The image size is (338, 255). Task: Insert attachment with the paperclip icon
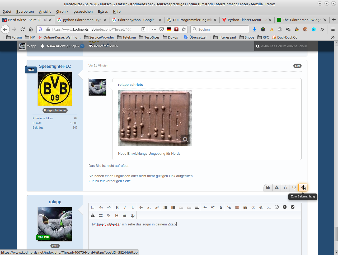coord(109,215)
